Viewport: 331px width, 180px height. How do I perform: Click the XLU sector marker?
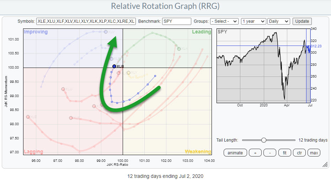(x=63, y=89)
